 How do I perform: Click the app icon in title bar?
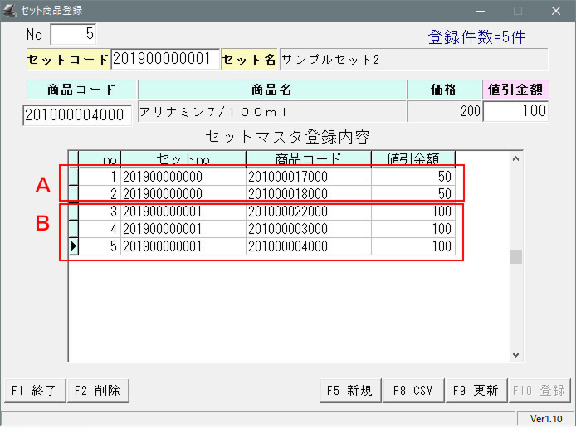point(9,11)
